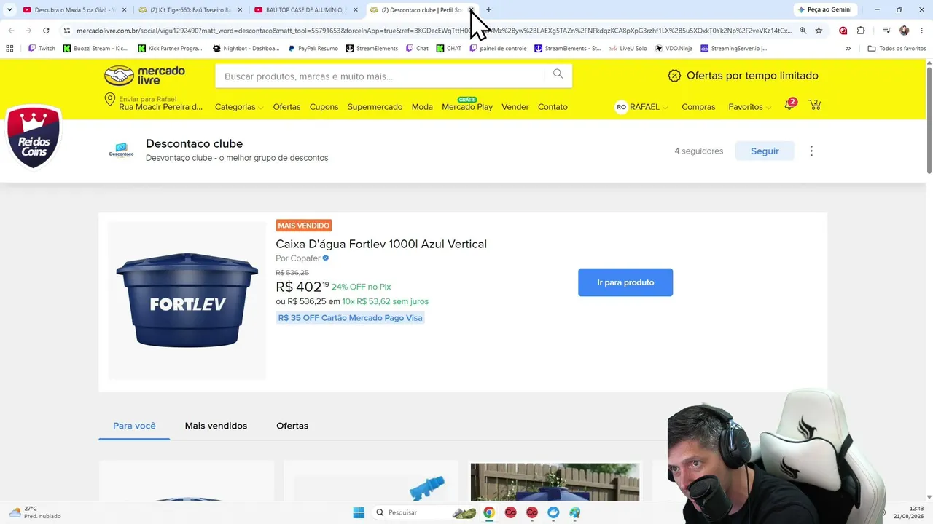Open Cupons in the top navigation
The width and height of the screenshot is (933, 524).
pyautogui.click(x=324, y=107)
